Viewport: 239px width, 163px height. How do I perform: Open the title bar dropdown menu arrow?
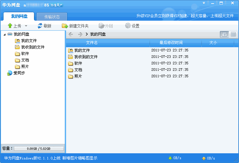(204, 3)
